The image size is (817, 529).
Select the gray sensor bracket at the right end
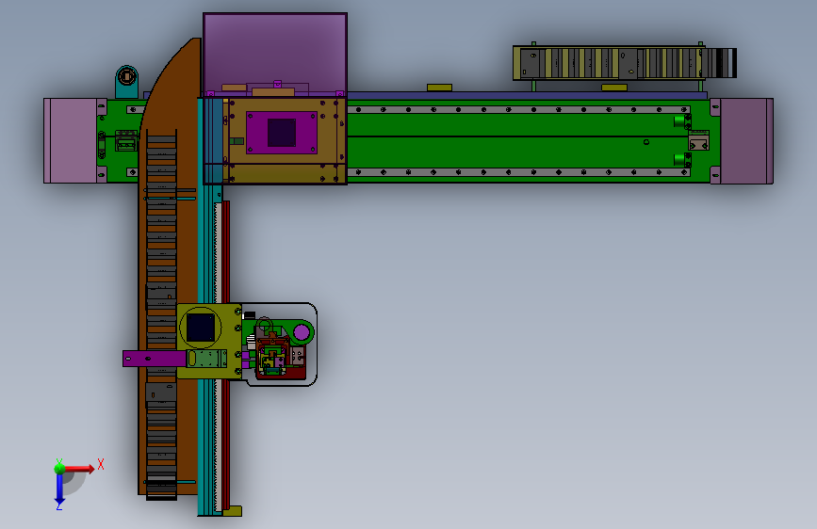tap(698, 141)
